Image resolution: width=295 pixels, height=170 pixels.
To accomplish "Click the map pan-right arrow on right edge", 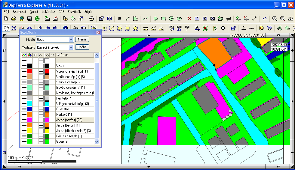I will [x=292, y=101].
